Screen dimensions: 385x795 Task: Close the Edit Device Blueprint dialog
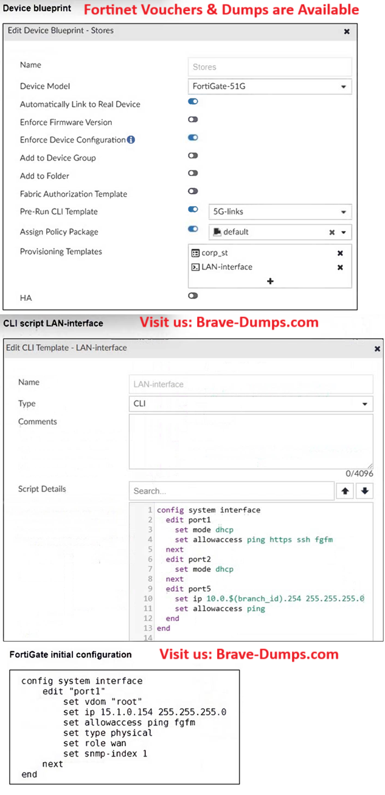coord(347,31)
